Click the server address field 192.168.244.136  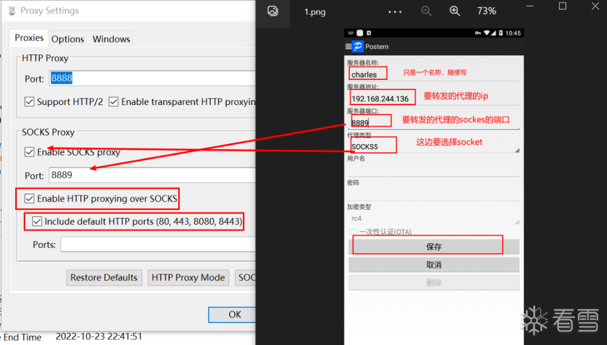coord(433,98)
